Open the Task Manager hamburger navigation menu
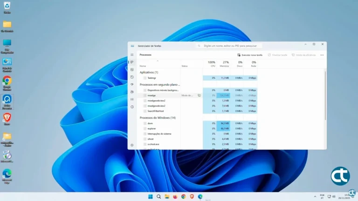Screen dimensions: 358x201 point(132,55)
